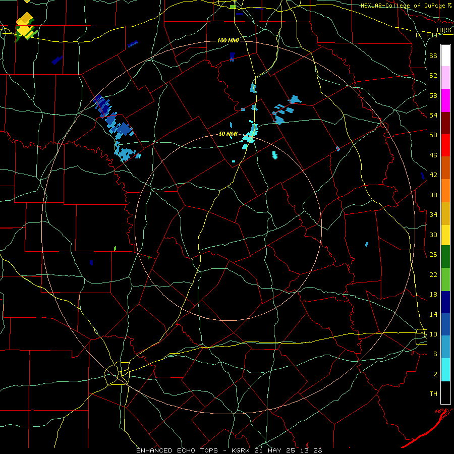Click the 6 value on the legend
This screenshot has height=454, width=454.
(x=435, y=354)
